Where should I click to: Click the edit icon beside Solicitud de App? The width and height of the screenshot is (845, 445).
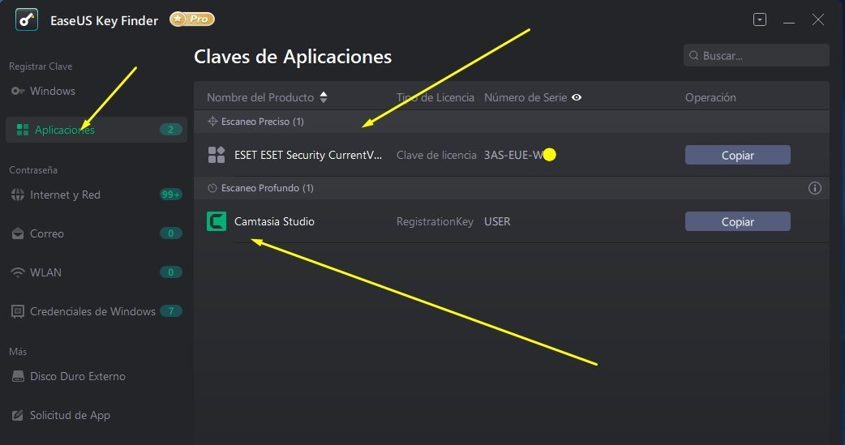[x=18, y=415]
